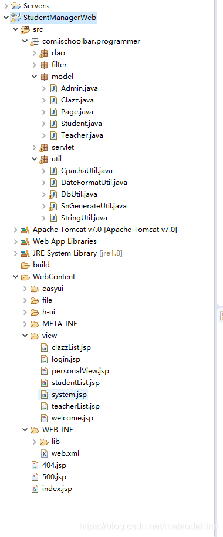Click the JRE System Library icon

(25, 253)
